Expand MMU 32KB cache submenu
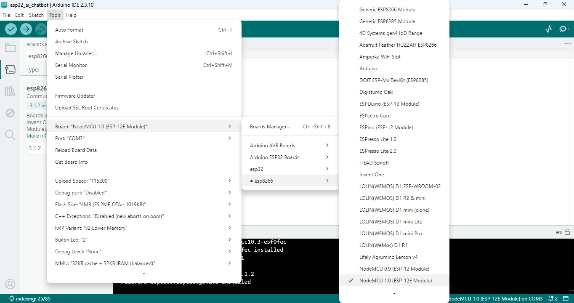The image size is (574, 303). click(x=144, y=263)
